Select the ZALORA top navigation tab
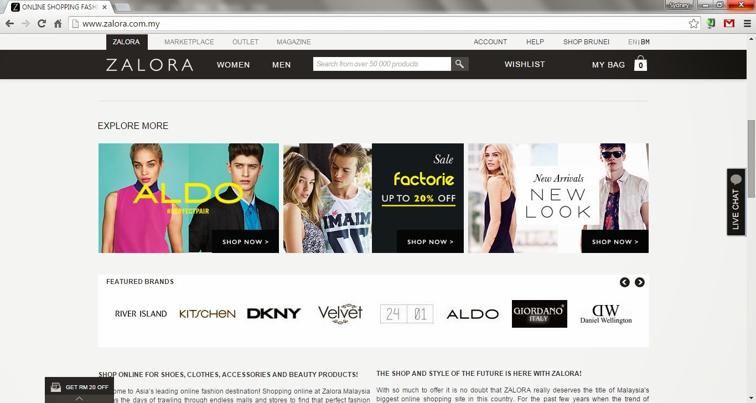This screenshot has height=403, width=756. (126, 42)
